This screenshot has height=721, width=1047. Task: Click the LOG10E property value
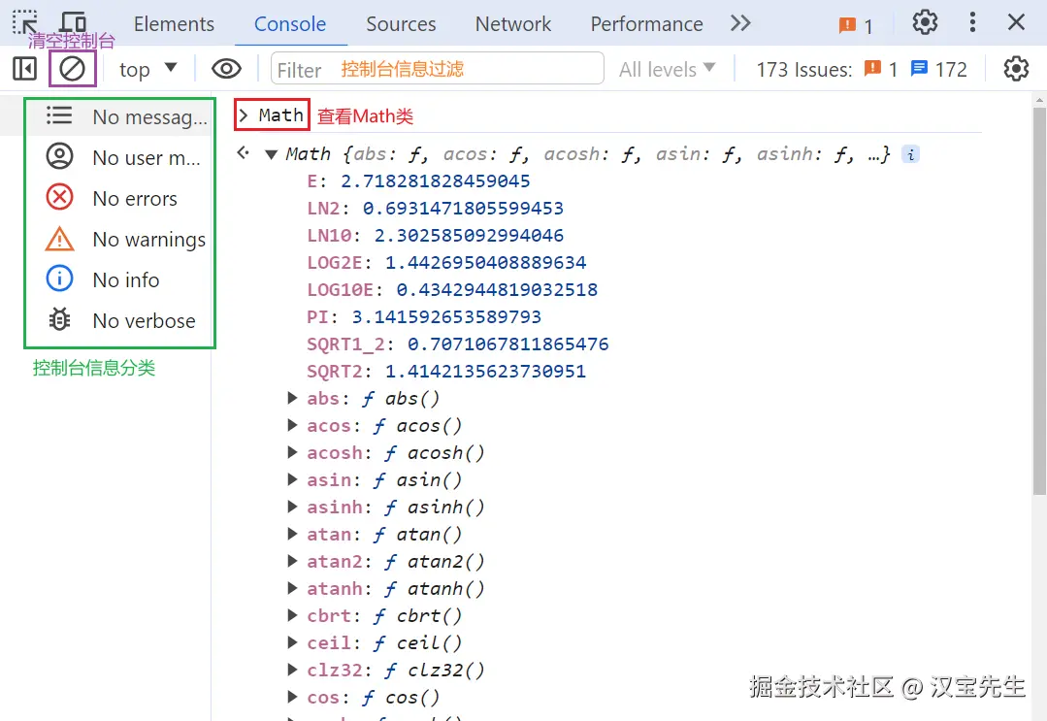[x=497, y=290]
